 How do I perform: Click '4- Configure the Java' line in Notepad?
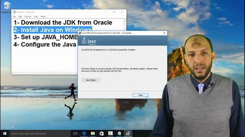coord(45,45)
